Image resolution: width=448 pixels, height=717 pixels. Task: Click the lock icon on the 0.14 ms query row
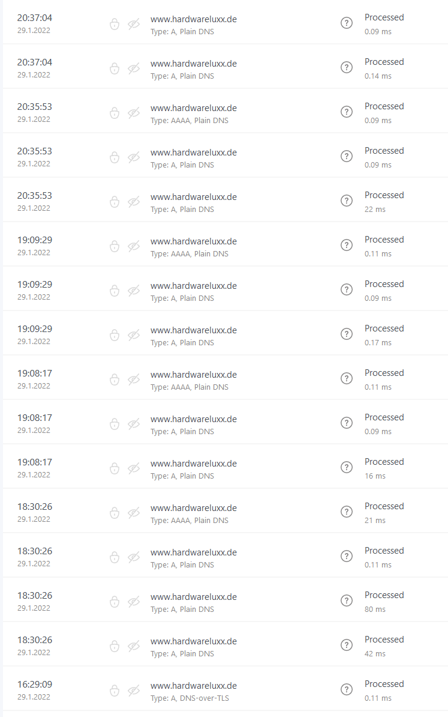(114, 68)
